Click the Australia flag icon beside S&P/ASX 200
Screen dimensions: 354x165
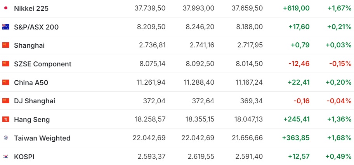[6, 27]
